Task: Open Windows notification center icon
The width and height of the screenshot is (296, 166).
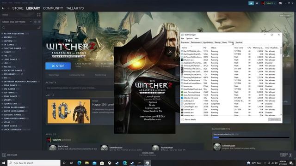Action: click(291, 163)
